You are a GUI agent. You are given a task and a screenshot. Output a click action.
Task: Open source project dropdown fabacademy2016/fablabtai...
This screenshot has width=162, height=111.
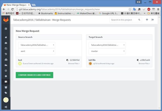point(37,45)
